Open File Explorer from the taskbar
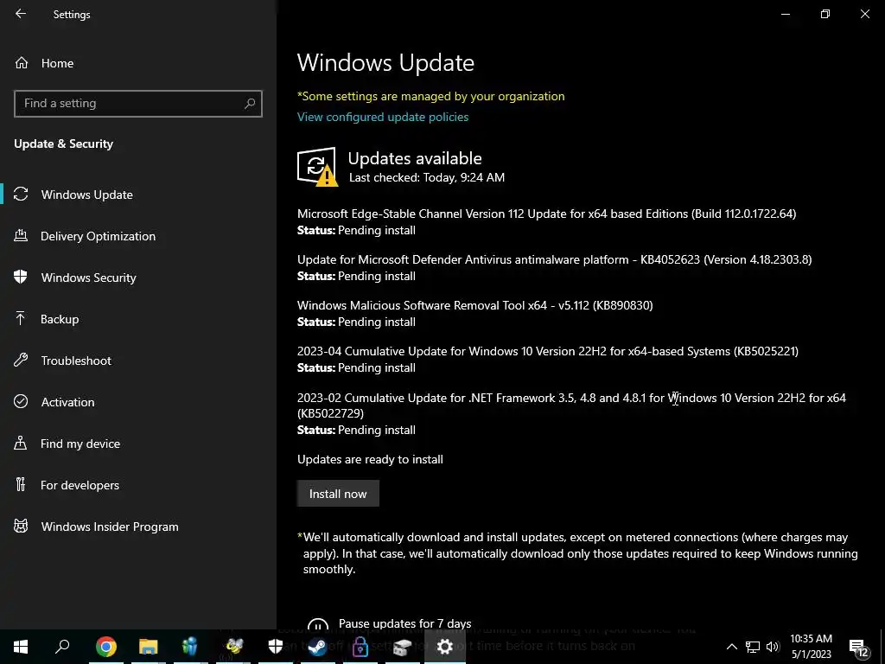The width and height of the screenshot is (885, 664). [x=149, y=647]
